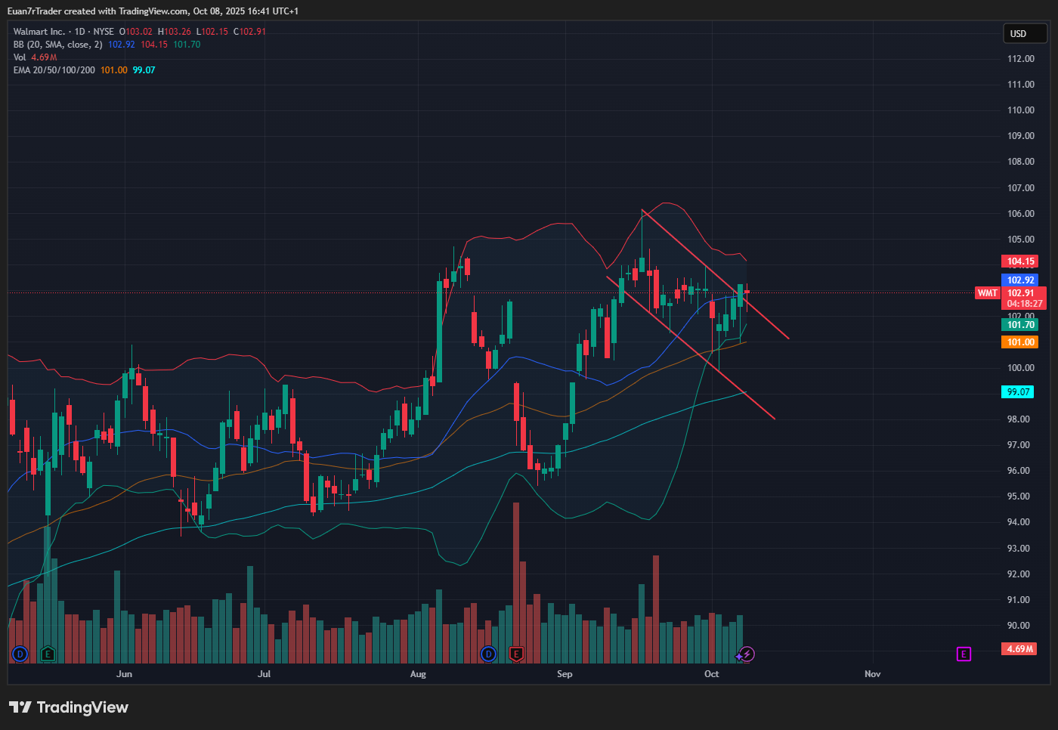Image resolution: width=1058 pixels, height=730 pixels.
Task: Click the BB legend value 104.15
Action: coord(154,45)
